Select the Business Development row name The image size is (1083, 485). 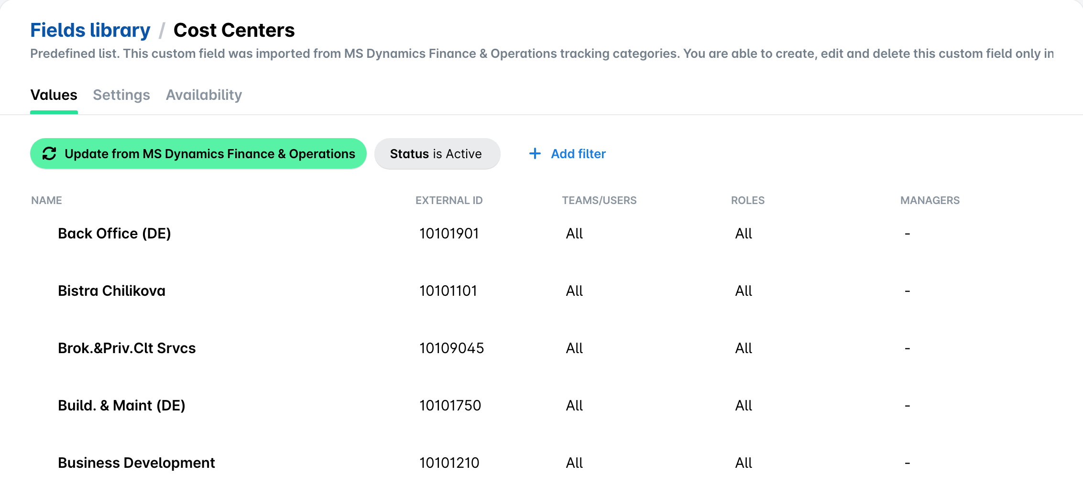(x=136, y=463)
